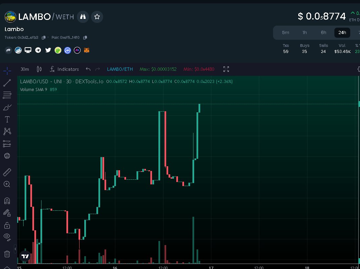Click the Sells 24 statistic

pos(324,49)
